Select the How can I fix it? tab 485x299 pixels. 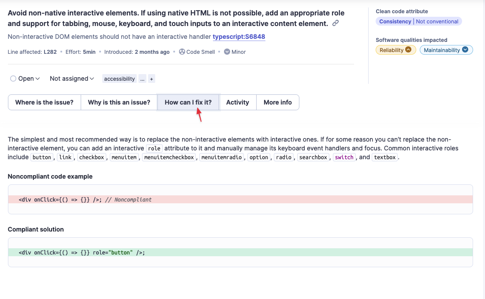coord(188,102)
